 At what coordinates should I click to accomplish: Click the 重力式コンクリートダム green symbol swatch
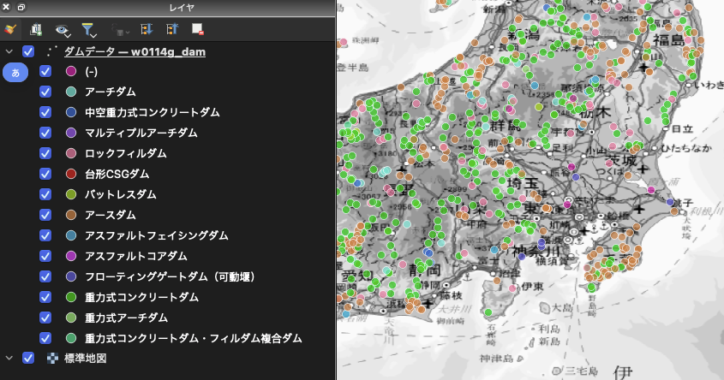[x=70, y=297]
